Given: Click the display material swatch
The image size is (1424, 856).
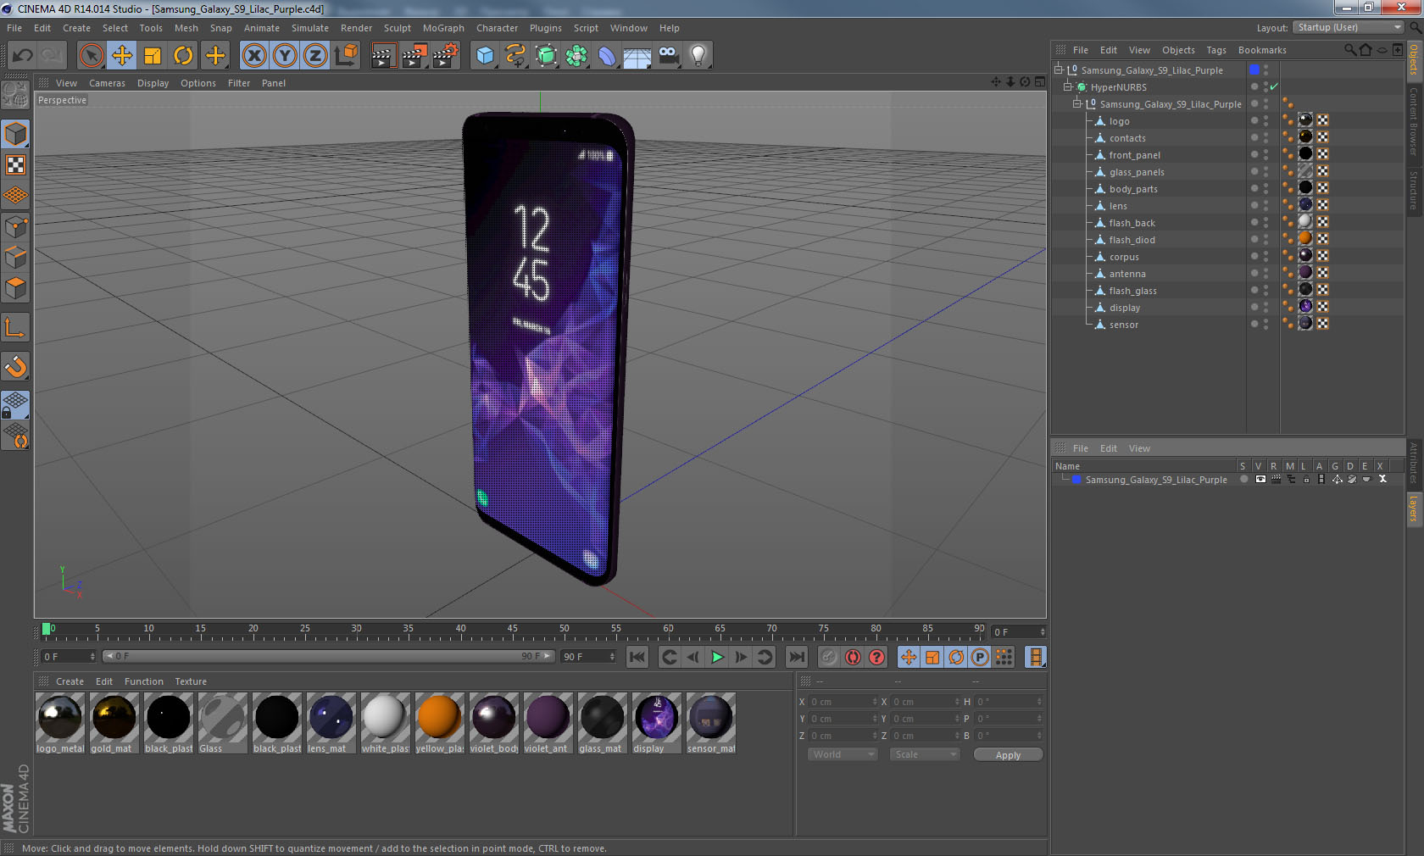Looking at the screenshot, I should click(x=656, y=723).
